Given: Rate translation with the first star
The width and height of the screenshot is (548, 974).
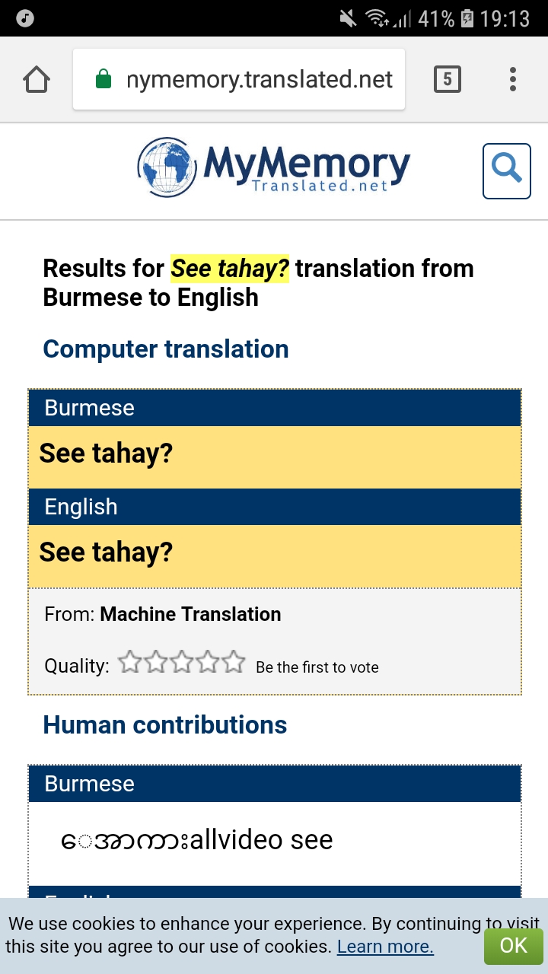Looking at the screenshot, I should 130,663.
